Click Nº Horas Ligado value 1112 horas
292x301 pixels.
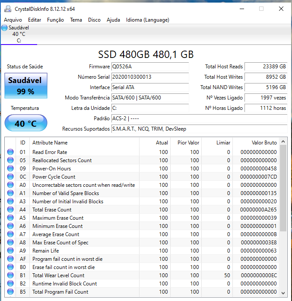(x=266, y=108)
